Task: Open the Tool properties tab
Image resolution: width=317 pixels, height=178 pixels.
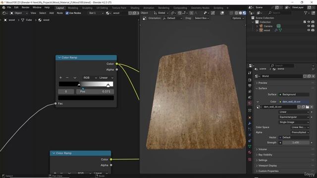Action: [x=250, y=73]
